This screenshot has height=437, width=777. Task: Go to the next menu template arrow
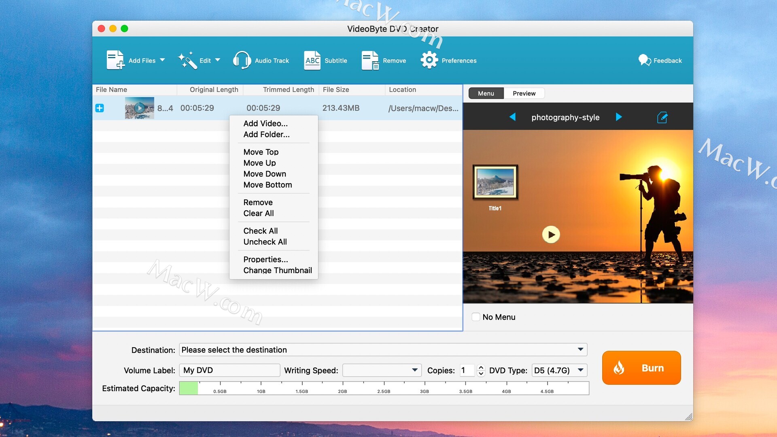[619, 117]
